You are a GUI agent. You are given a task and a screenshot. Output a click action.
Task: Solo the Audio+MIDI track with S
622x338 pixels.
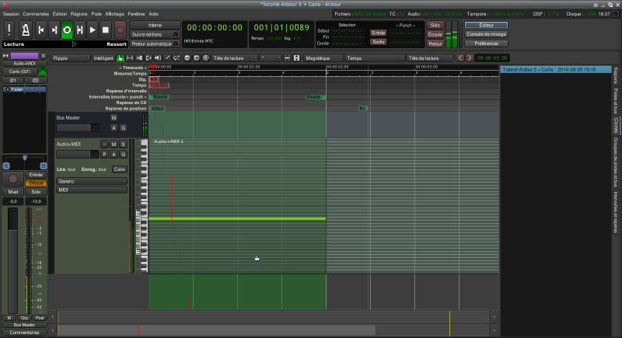tap(123, 145)
